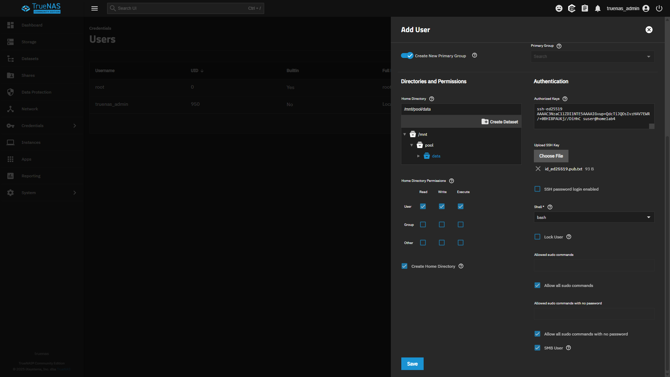Open the Shell bash dropdown
This screenshot has width=670, height=377.
point(594,217)
